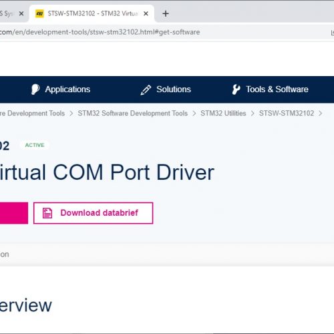Click the Download databrief button
The width and height of the screenshot is (334, 334).
[93, 213]
